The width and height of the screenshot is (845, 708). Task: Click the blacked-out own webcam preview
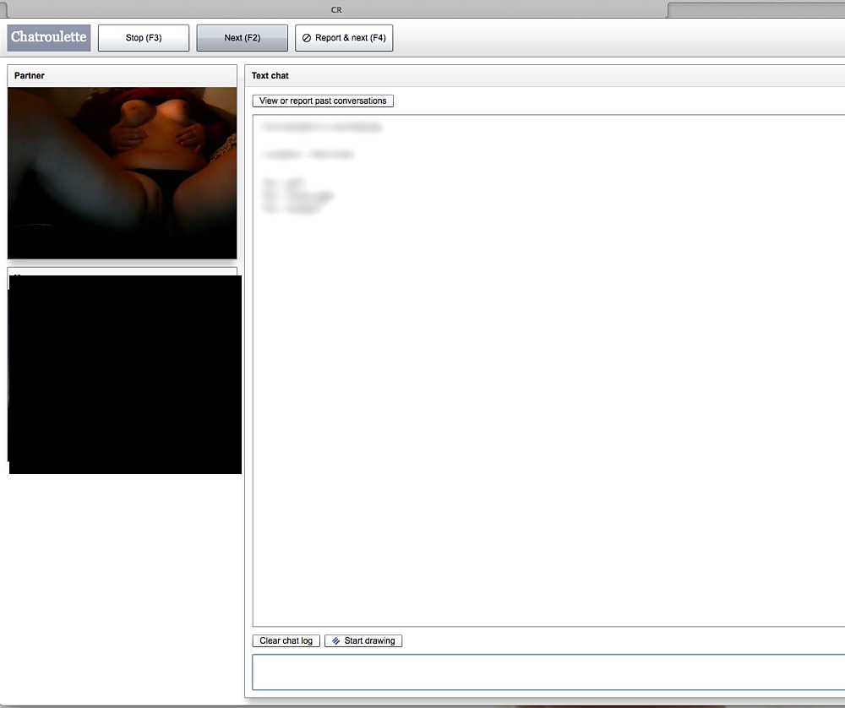pyautogui.click(x=125, y=374)
